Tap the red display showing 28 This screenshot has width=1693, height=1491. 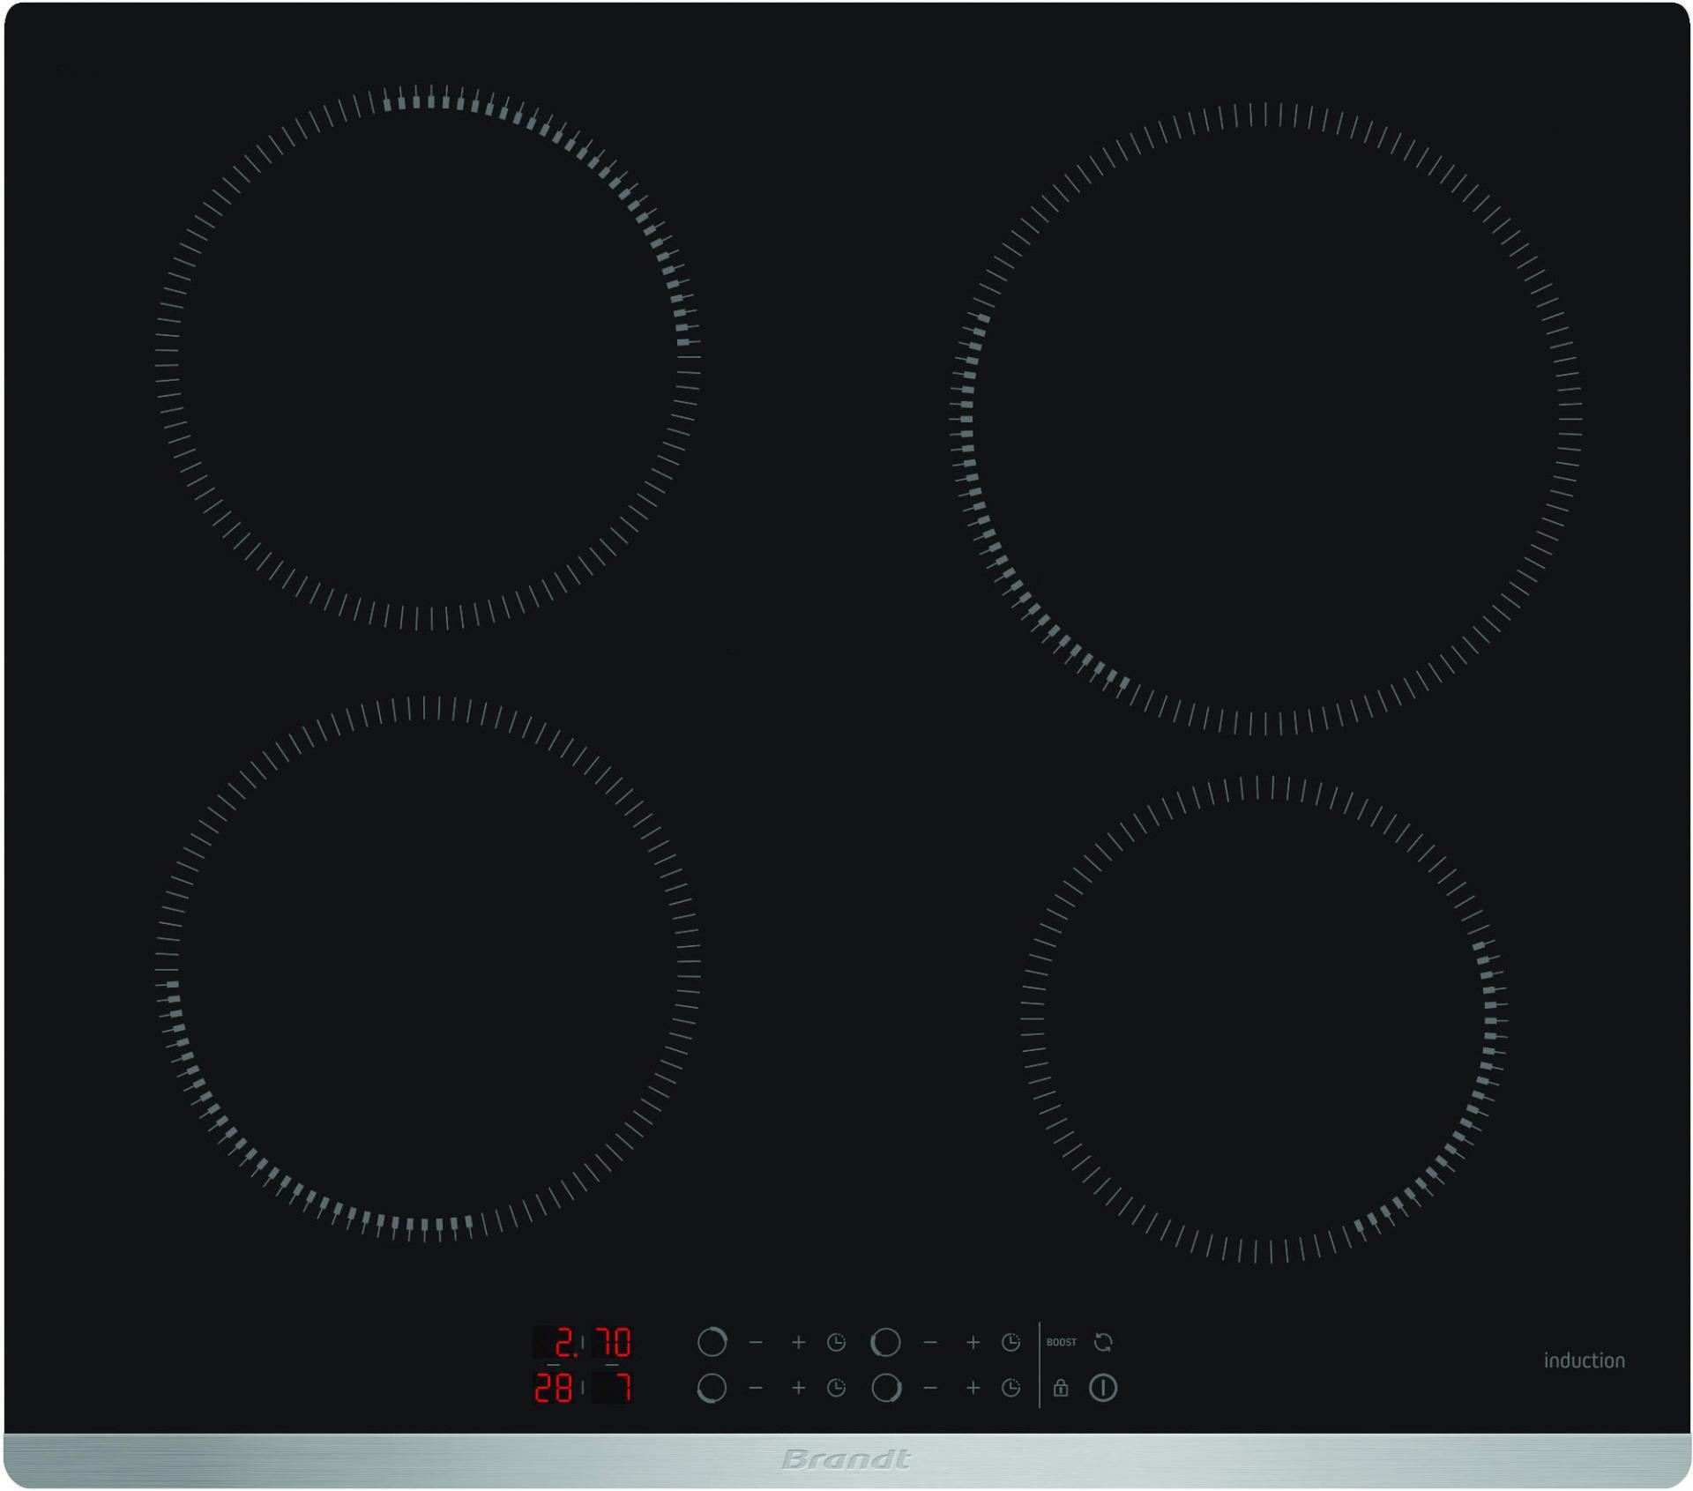(x=554, y=1388)
